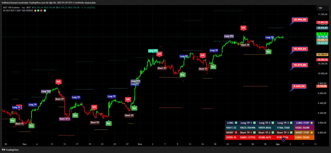Click the teal 10.929,87 price axis tag
The height and width of the screenshot is (153, 331).
coord(322,28)
